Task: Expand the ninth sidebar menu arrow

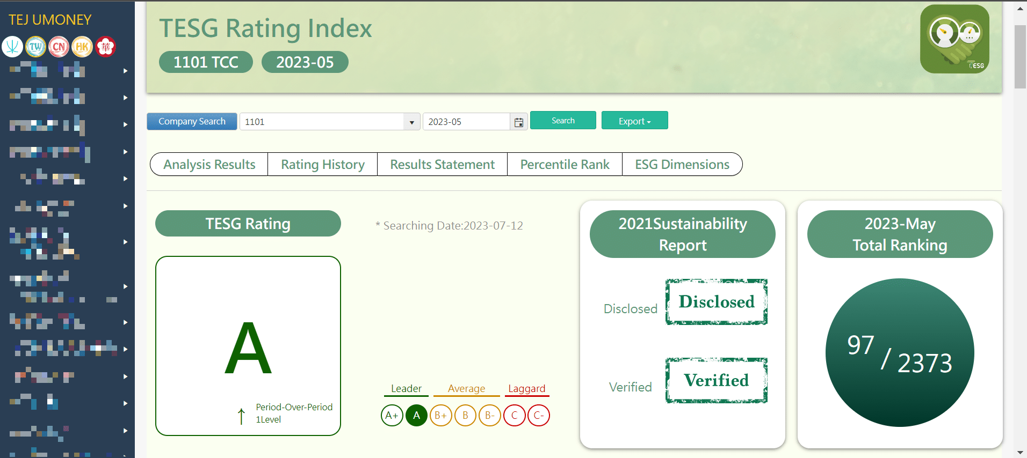Action: (x=125, y=322)
